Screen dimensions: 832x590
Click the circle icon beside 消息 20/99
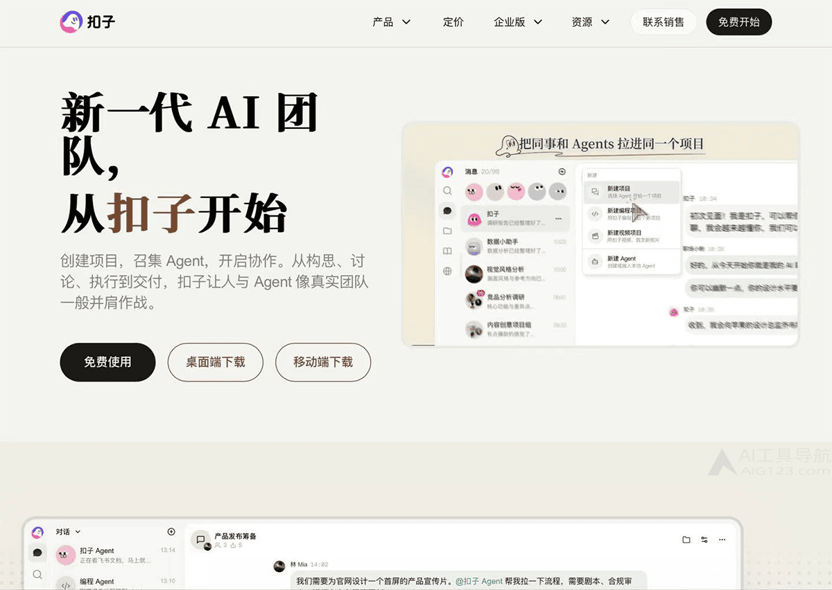(x=562, y=172)
